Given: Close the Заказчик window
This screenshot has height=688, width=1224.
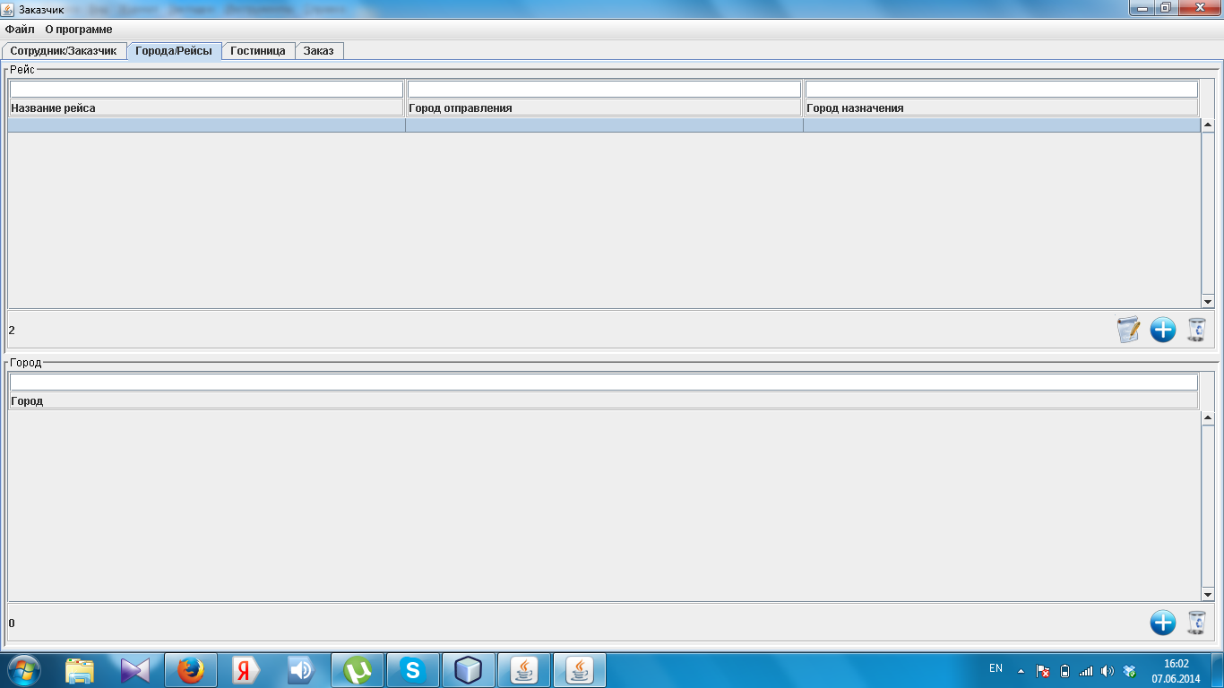Looking at the screenshot, I should pos(1199,7).
